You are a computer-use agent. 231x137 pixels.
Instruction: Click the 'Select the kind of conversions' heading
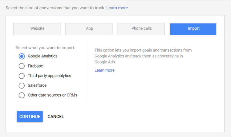[x=55, y=8]
